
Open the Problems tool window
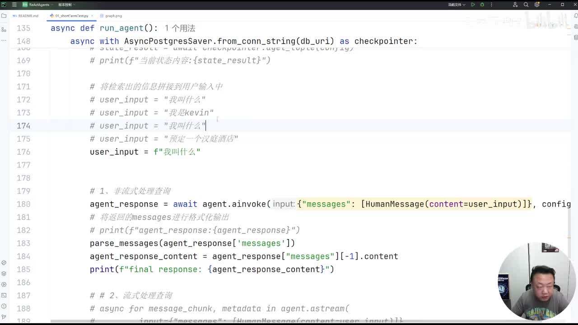click(x=4, y=306)
